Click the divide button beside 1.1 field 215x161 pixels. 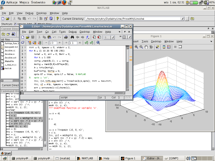(x=66, y=43)
